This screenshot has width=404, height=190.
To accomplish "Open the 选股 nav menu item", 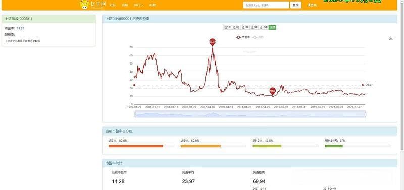I will tap(125, 5).
